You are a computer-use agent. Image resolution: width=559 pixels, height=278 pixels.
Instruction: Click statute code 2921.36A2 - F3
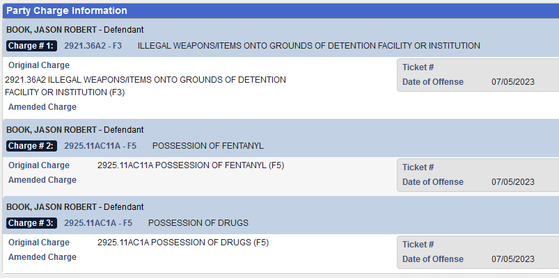click(93, 46)
